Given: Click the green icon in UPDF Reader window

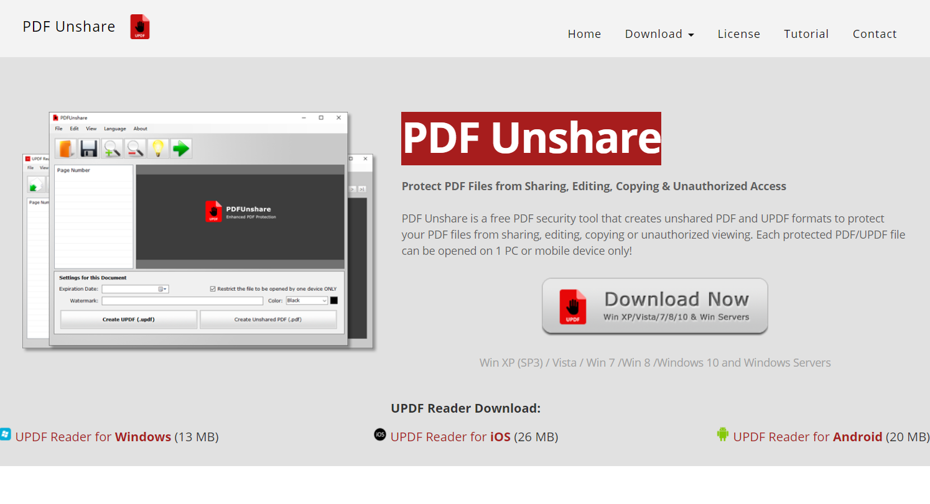Looking at the screenshot, I should pos(35,185).
